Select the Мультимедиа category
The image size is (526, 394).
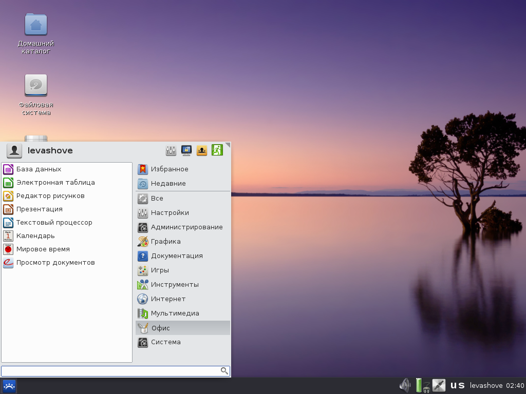183,313
